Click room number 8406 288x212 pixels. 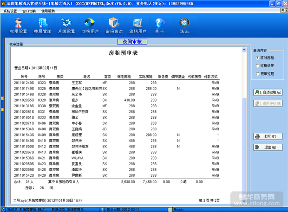coord(42,123)
